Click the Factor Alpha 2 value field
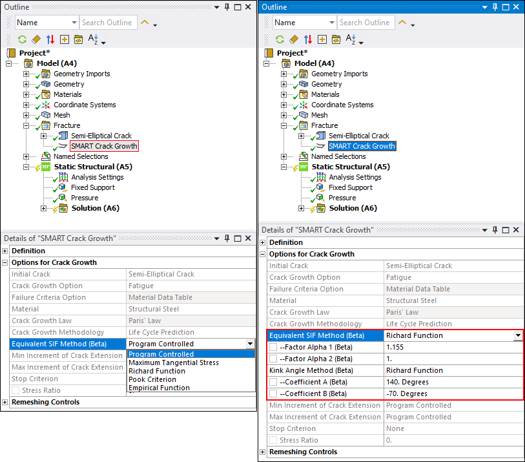The height and width of the screenshot is (462, 525). click(453, 359)
